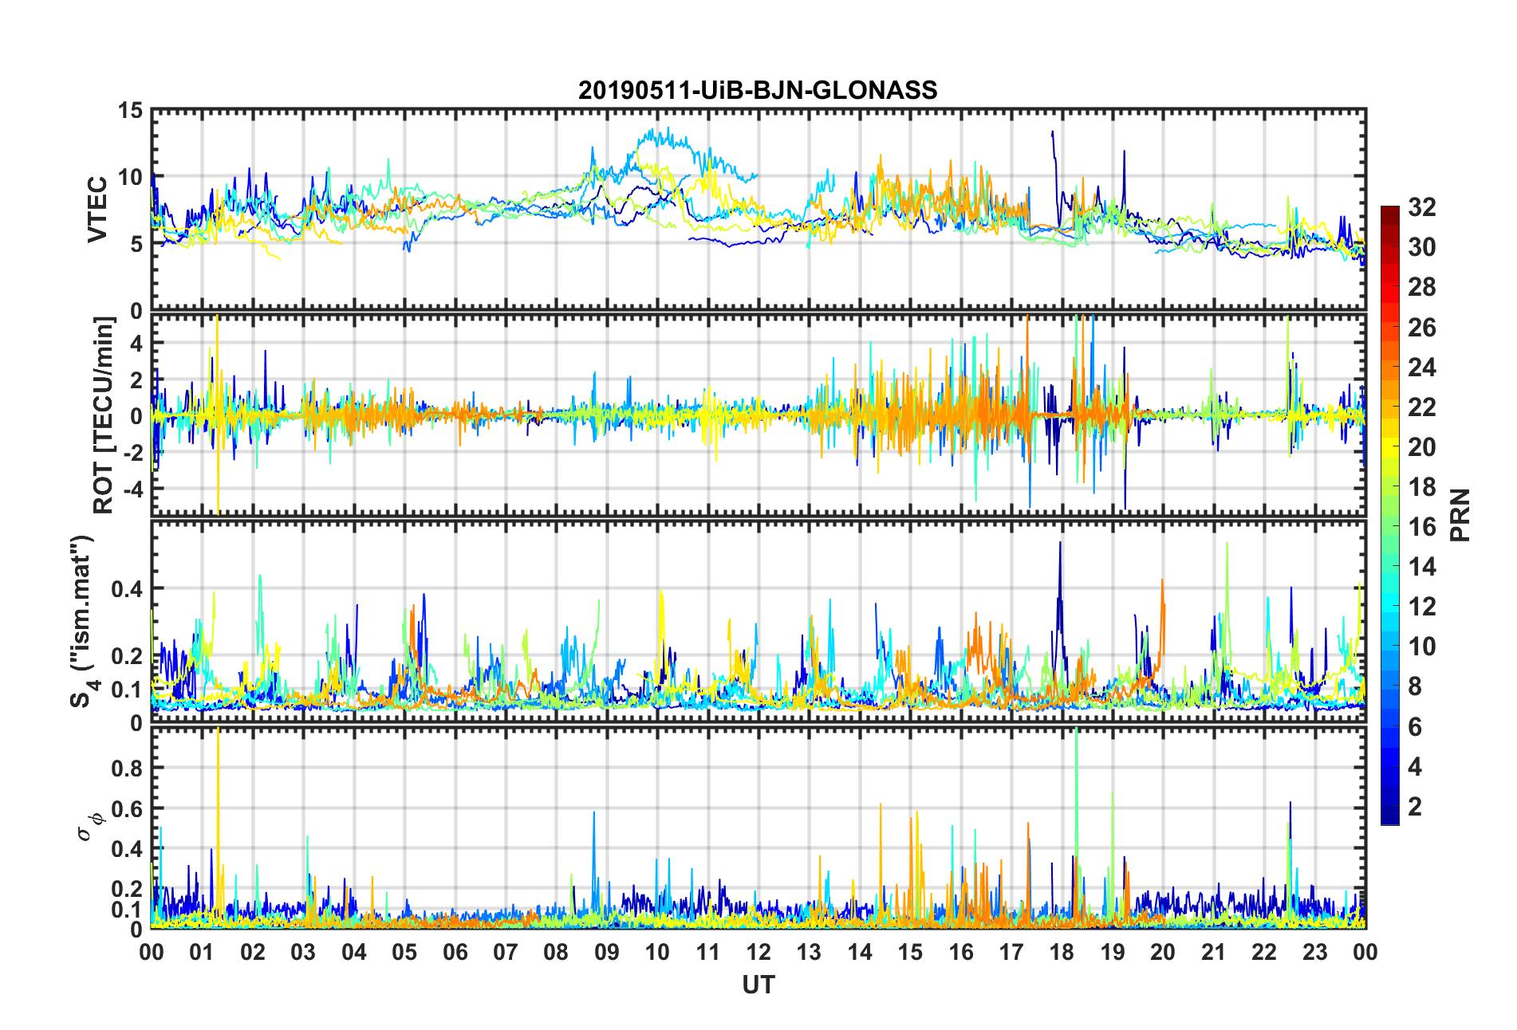The image size is (1517, 1030).
Task: Click x-axis tick label 12
Action: 758,952
